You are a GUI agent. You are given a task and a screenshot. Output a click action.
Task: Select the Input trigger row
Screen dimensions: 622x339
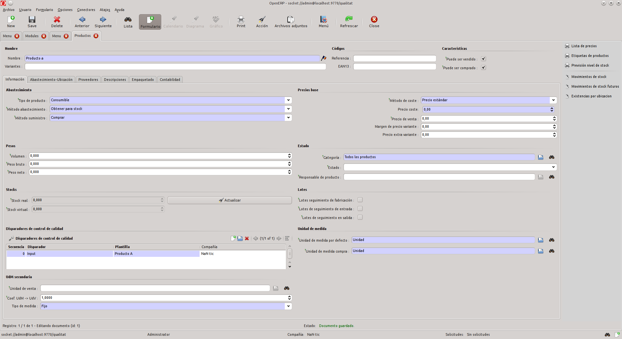pyautogui.click(x=146, y=254)
